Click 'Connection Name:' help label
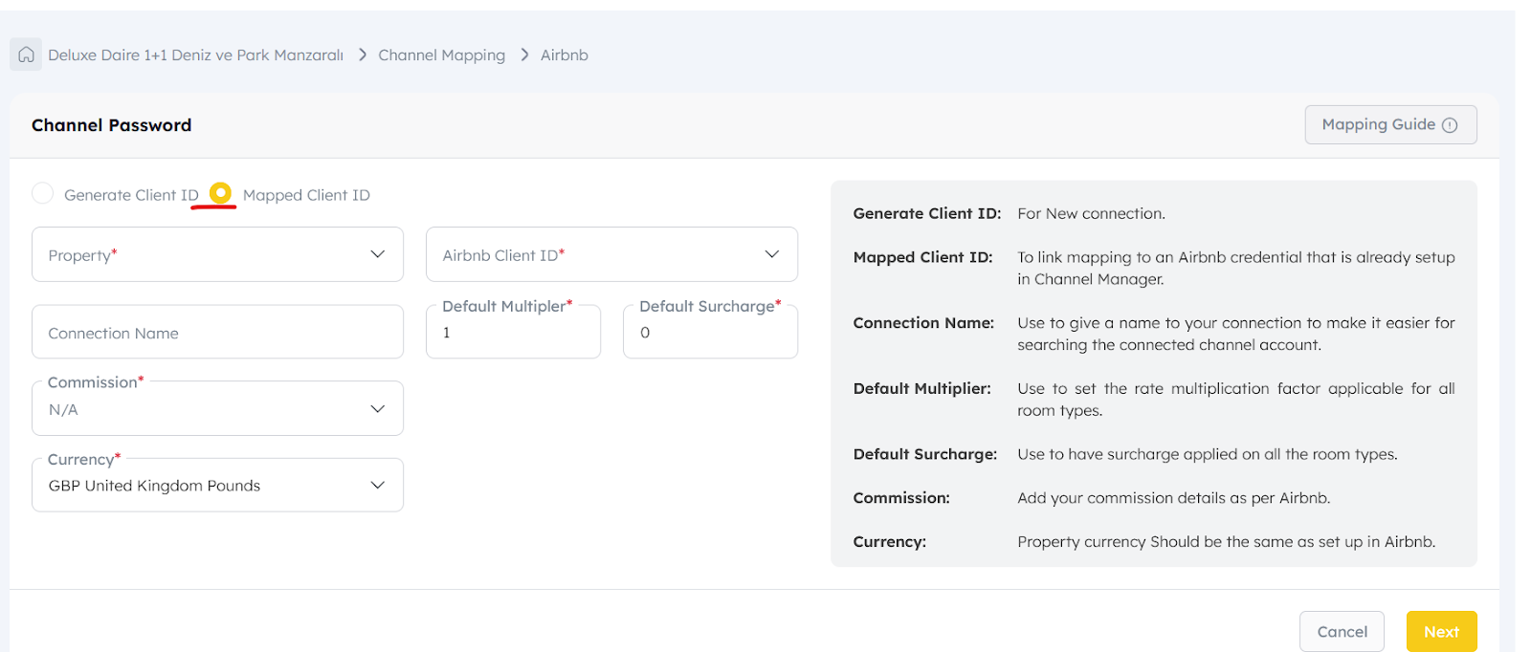The height and width of the screenshot is (652, 1531). [923, 323]
